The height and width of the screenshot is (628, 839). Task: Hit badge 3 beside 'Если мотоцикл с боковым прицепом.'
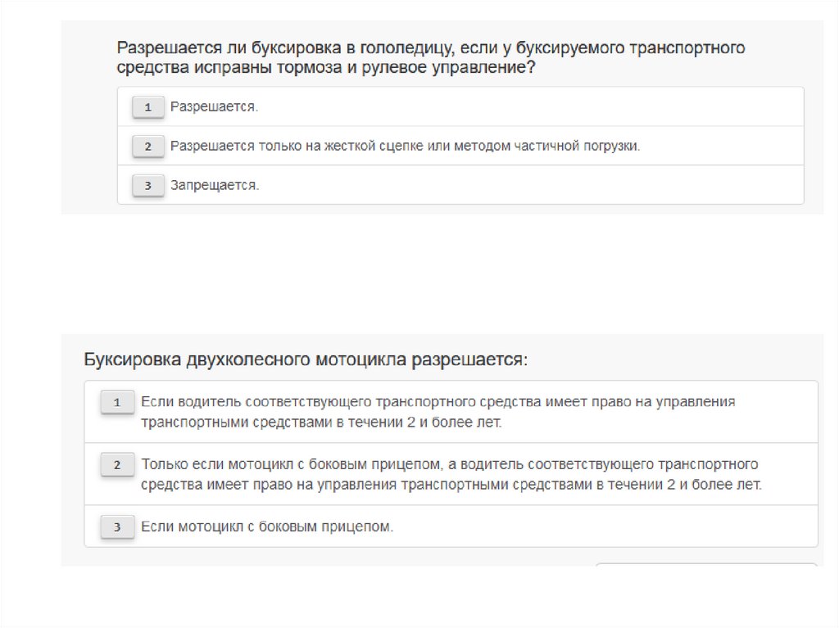coord(116,528)
